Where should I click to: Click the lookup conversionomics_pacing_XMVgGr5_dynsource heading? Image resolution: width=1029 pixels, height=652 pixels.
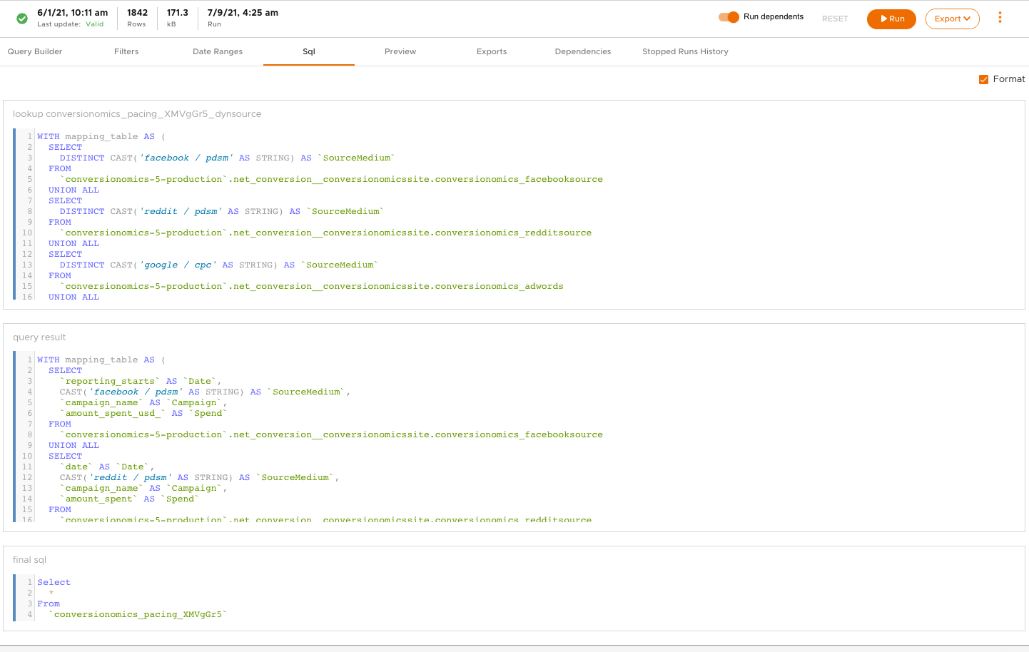(x=137, y=114)
